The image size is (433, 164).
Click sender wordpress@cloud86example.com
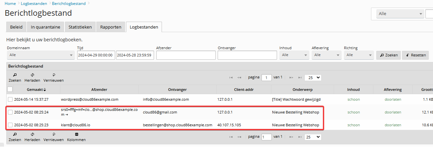tap(90, 99)
